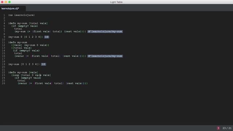Click "(loop [total 0 vals vals]" on line 23

(31, 75)
